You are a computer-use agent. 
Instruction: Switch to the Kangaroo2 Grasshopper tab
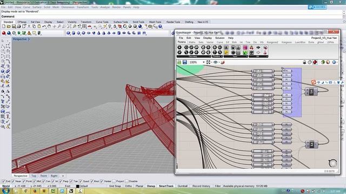[x=272, y=42]
